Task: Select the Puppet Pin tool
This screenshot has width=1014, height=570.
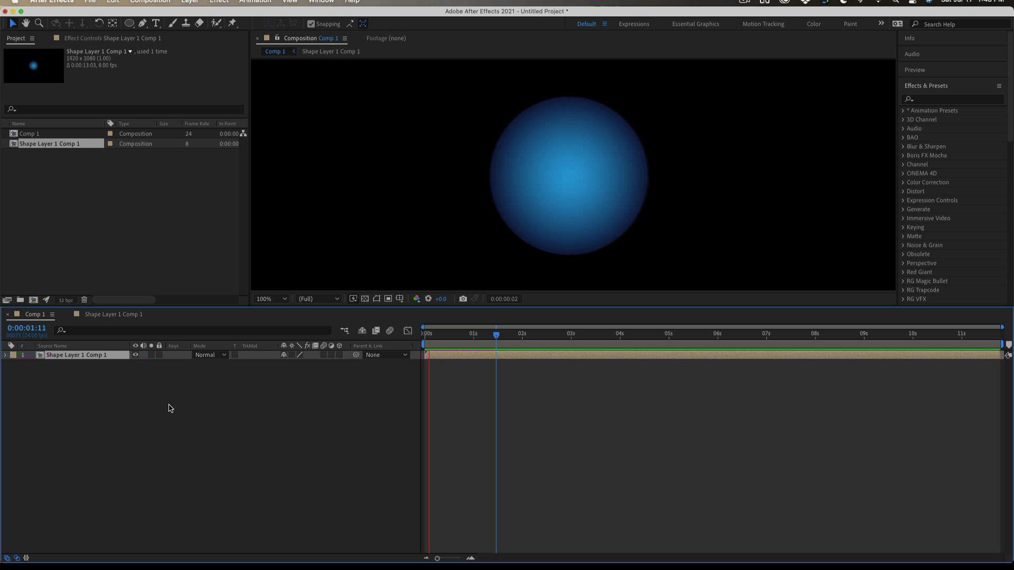Action: [232, 23]
